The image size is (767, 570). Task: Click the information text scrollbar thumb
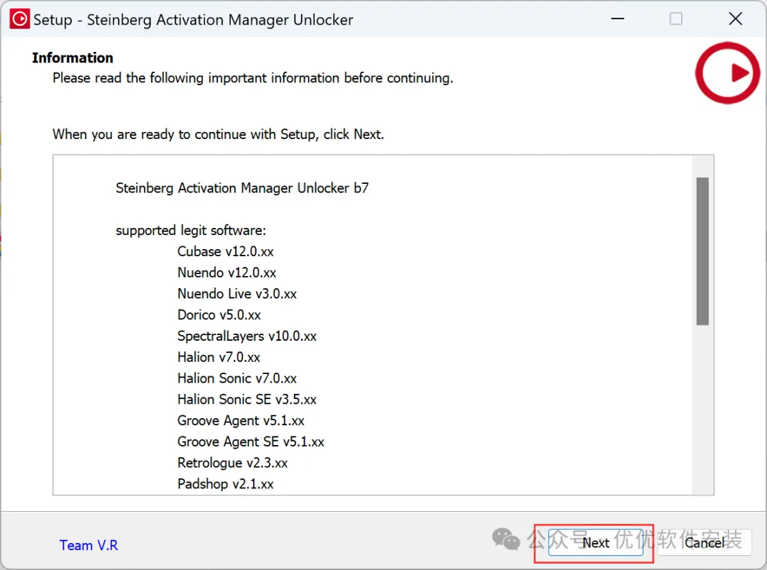point(702,251)
